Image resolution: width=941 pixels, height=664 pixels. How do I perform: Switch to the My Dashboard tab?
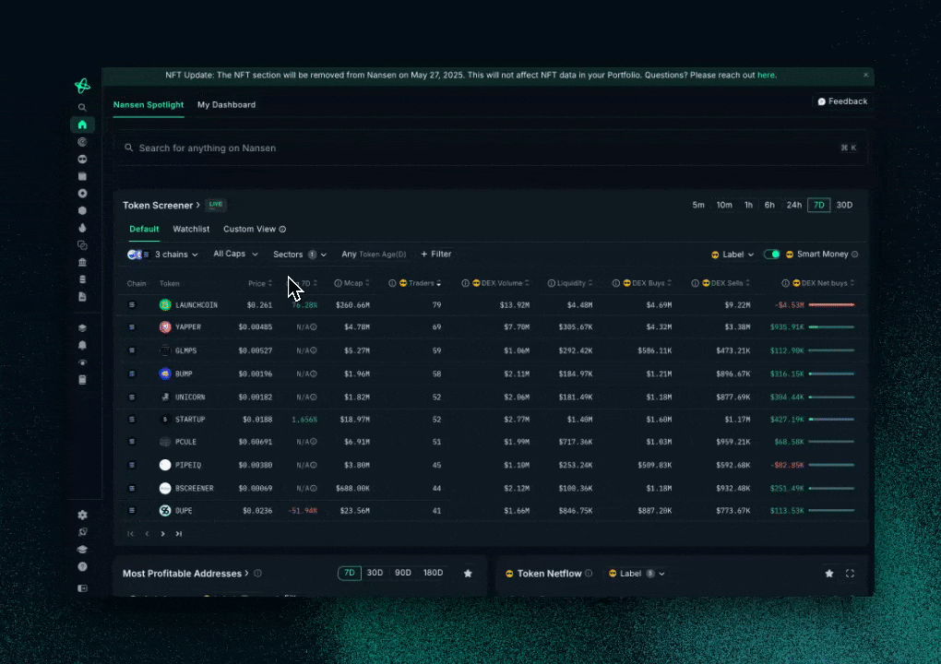coord(226,105)
